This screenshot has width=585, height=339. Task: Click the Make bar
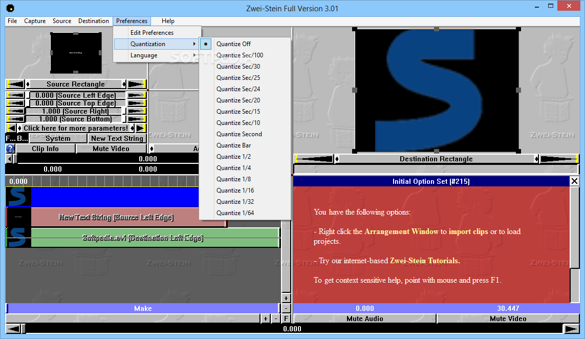pos(143,308)
